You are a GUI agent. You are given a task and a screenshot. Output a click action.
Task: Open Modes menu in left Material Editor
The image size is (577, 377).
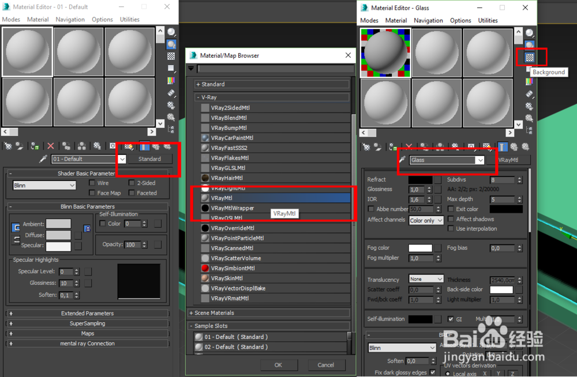click(x=11, y=20)
